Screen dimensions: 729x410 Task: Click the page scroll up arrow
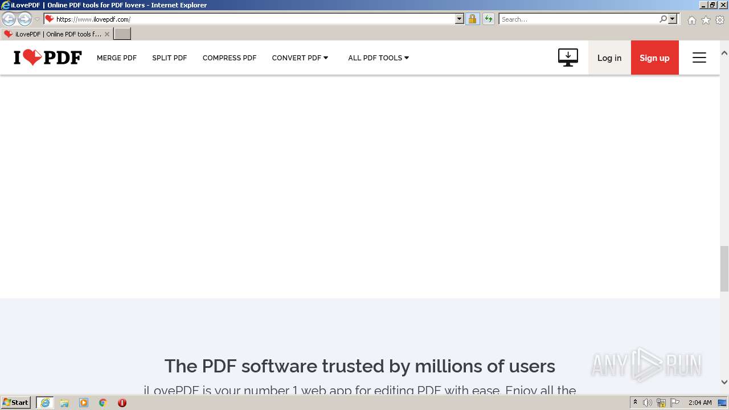click(724, 53)
